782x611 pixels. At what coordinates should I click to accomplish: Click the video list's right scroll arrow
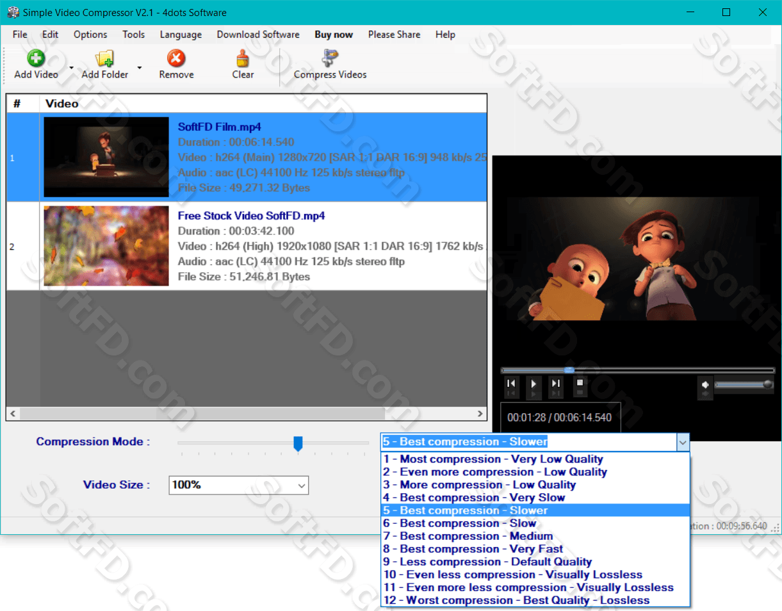tap(481, 414)
